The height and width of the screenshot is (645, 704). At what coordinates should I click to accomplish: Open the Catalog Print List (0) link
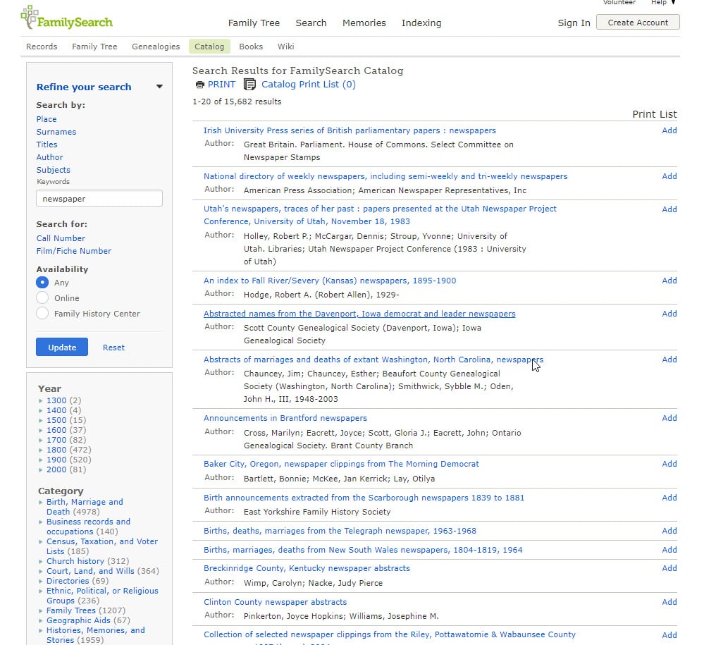coord(309,85)
